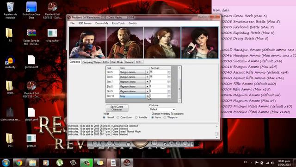Select the games.conf file icon

[31, 62]
